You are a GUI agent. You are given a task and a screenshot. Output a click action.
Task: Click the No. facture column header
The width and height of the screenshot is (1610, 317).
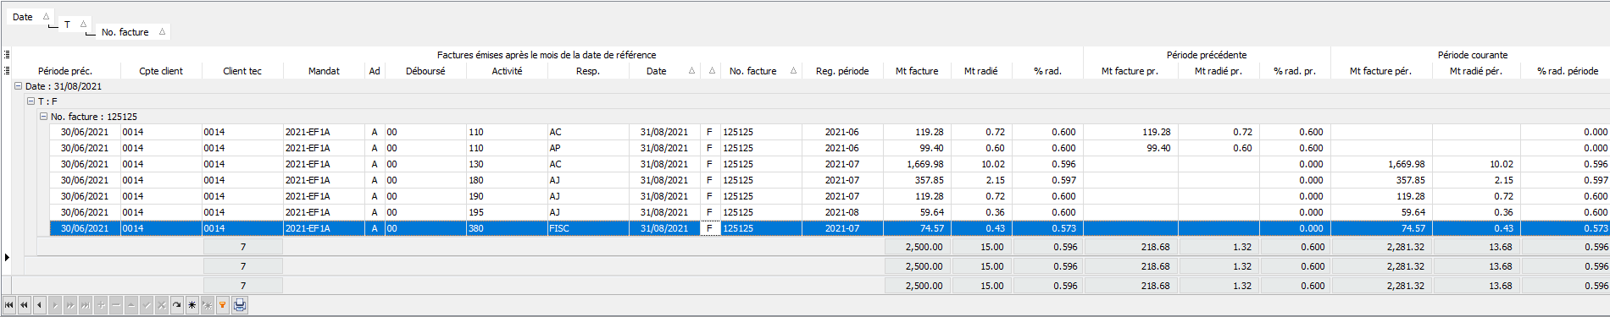pos(761,71)
